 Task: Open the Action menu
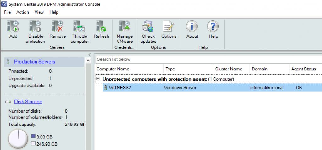point(23,12)
